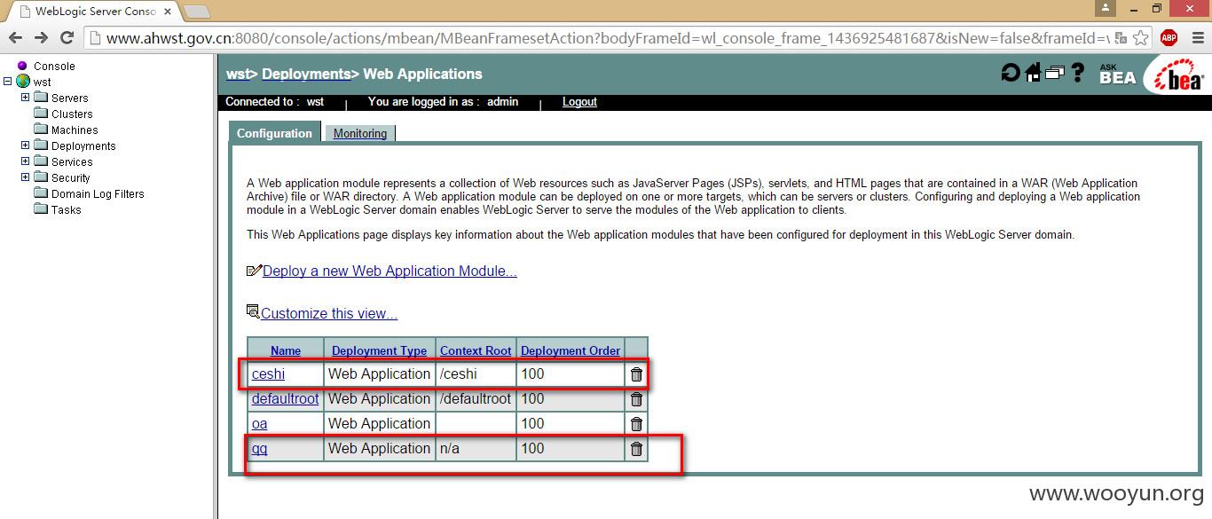Select the Machines tree item
The width and height of the screenshot is (1212, 519).
click(x=75, y=130)
